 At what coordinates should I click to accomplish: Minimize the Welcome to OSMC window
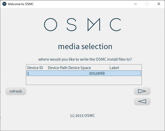point(135,4)
